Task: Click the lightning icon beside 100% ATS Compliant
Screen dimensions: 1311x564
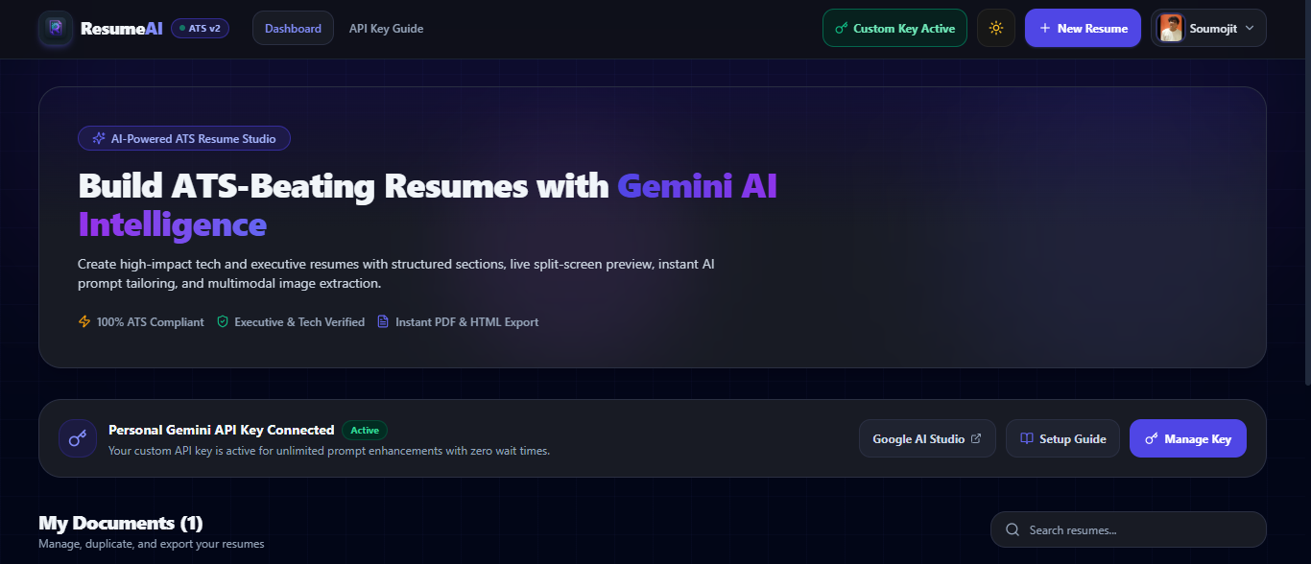Action: [84, 322]
